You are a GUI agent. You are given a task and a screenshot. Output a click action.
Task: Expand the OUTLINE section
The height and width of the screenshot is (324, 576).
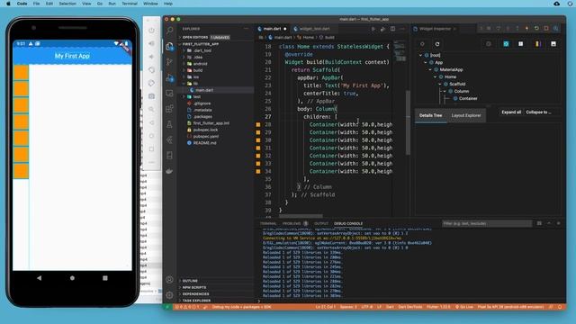(x=190, y=281)
